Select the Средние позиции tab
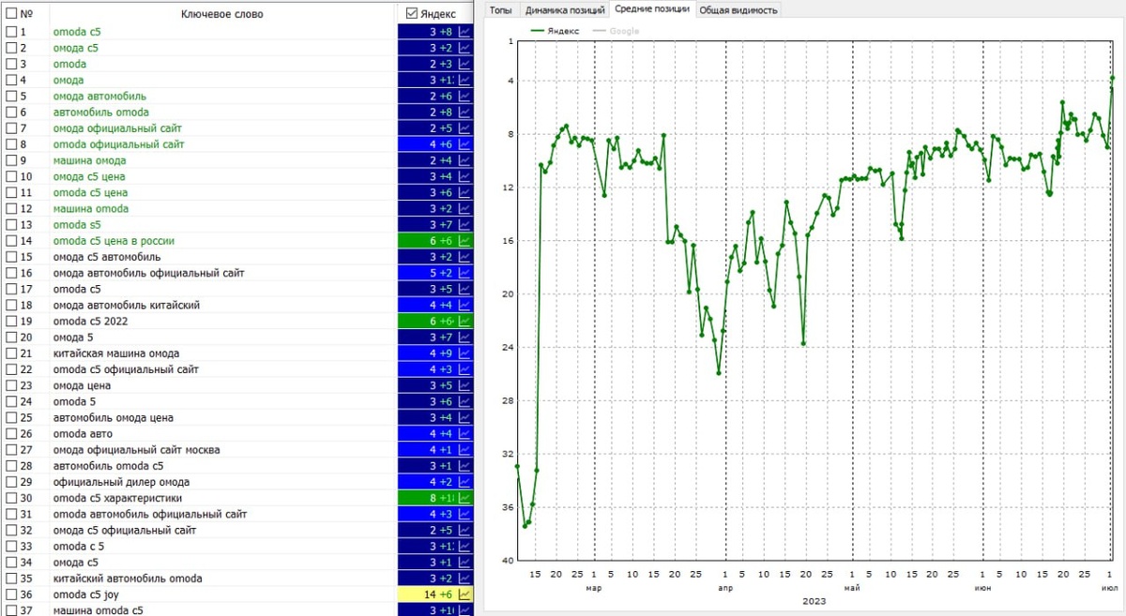 tap(652, 8)
